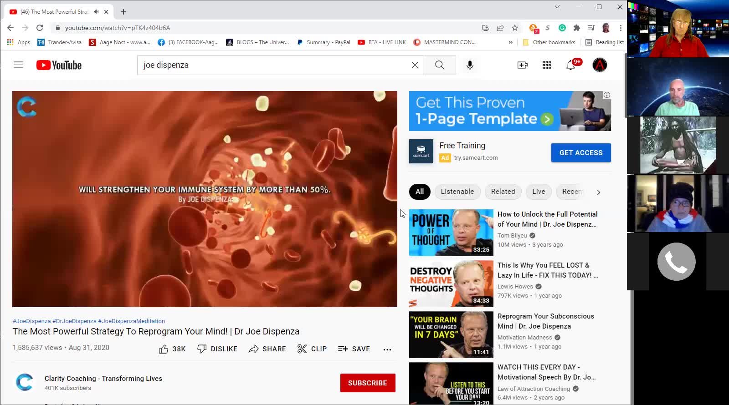Open the YouTube apps grid icon

547,65
